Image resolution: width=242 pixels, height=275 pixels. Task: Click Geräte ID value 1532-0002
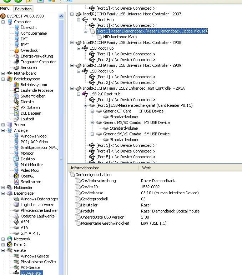click(150, 187)
